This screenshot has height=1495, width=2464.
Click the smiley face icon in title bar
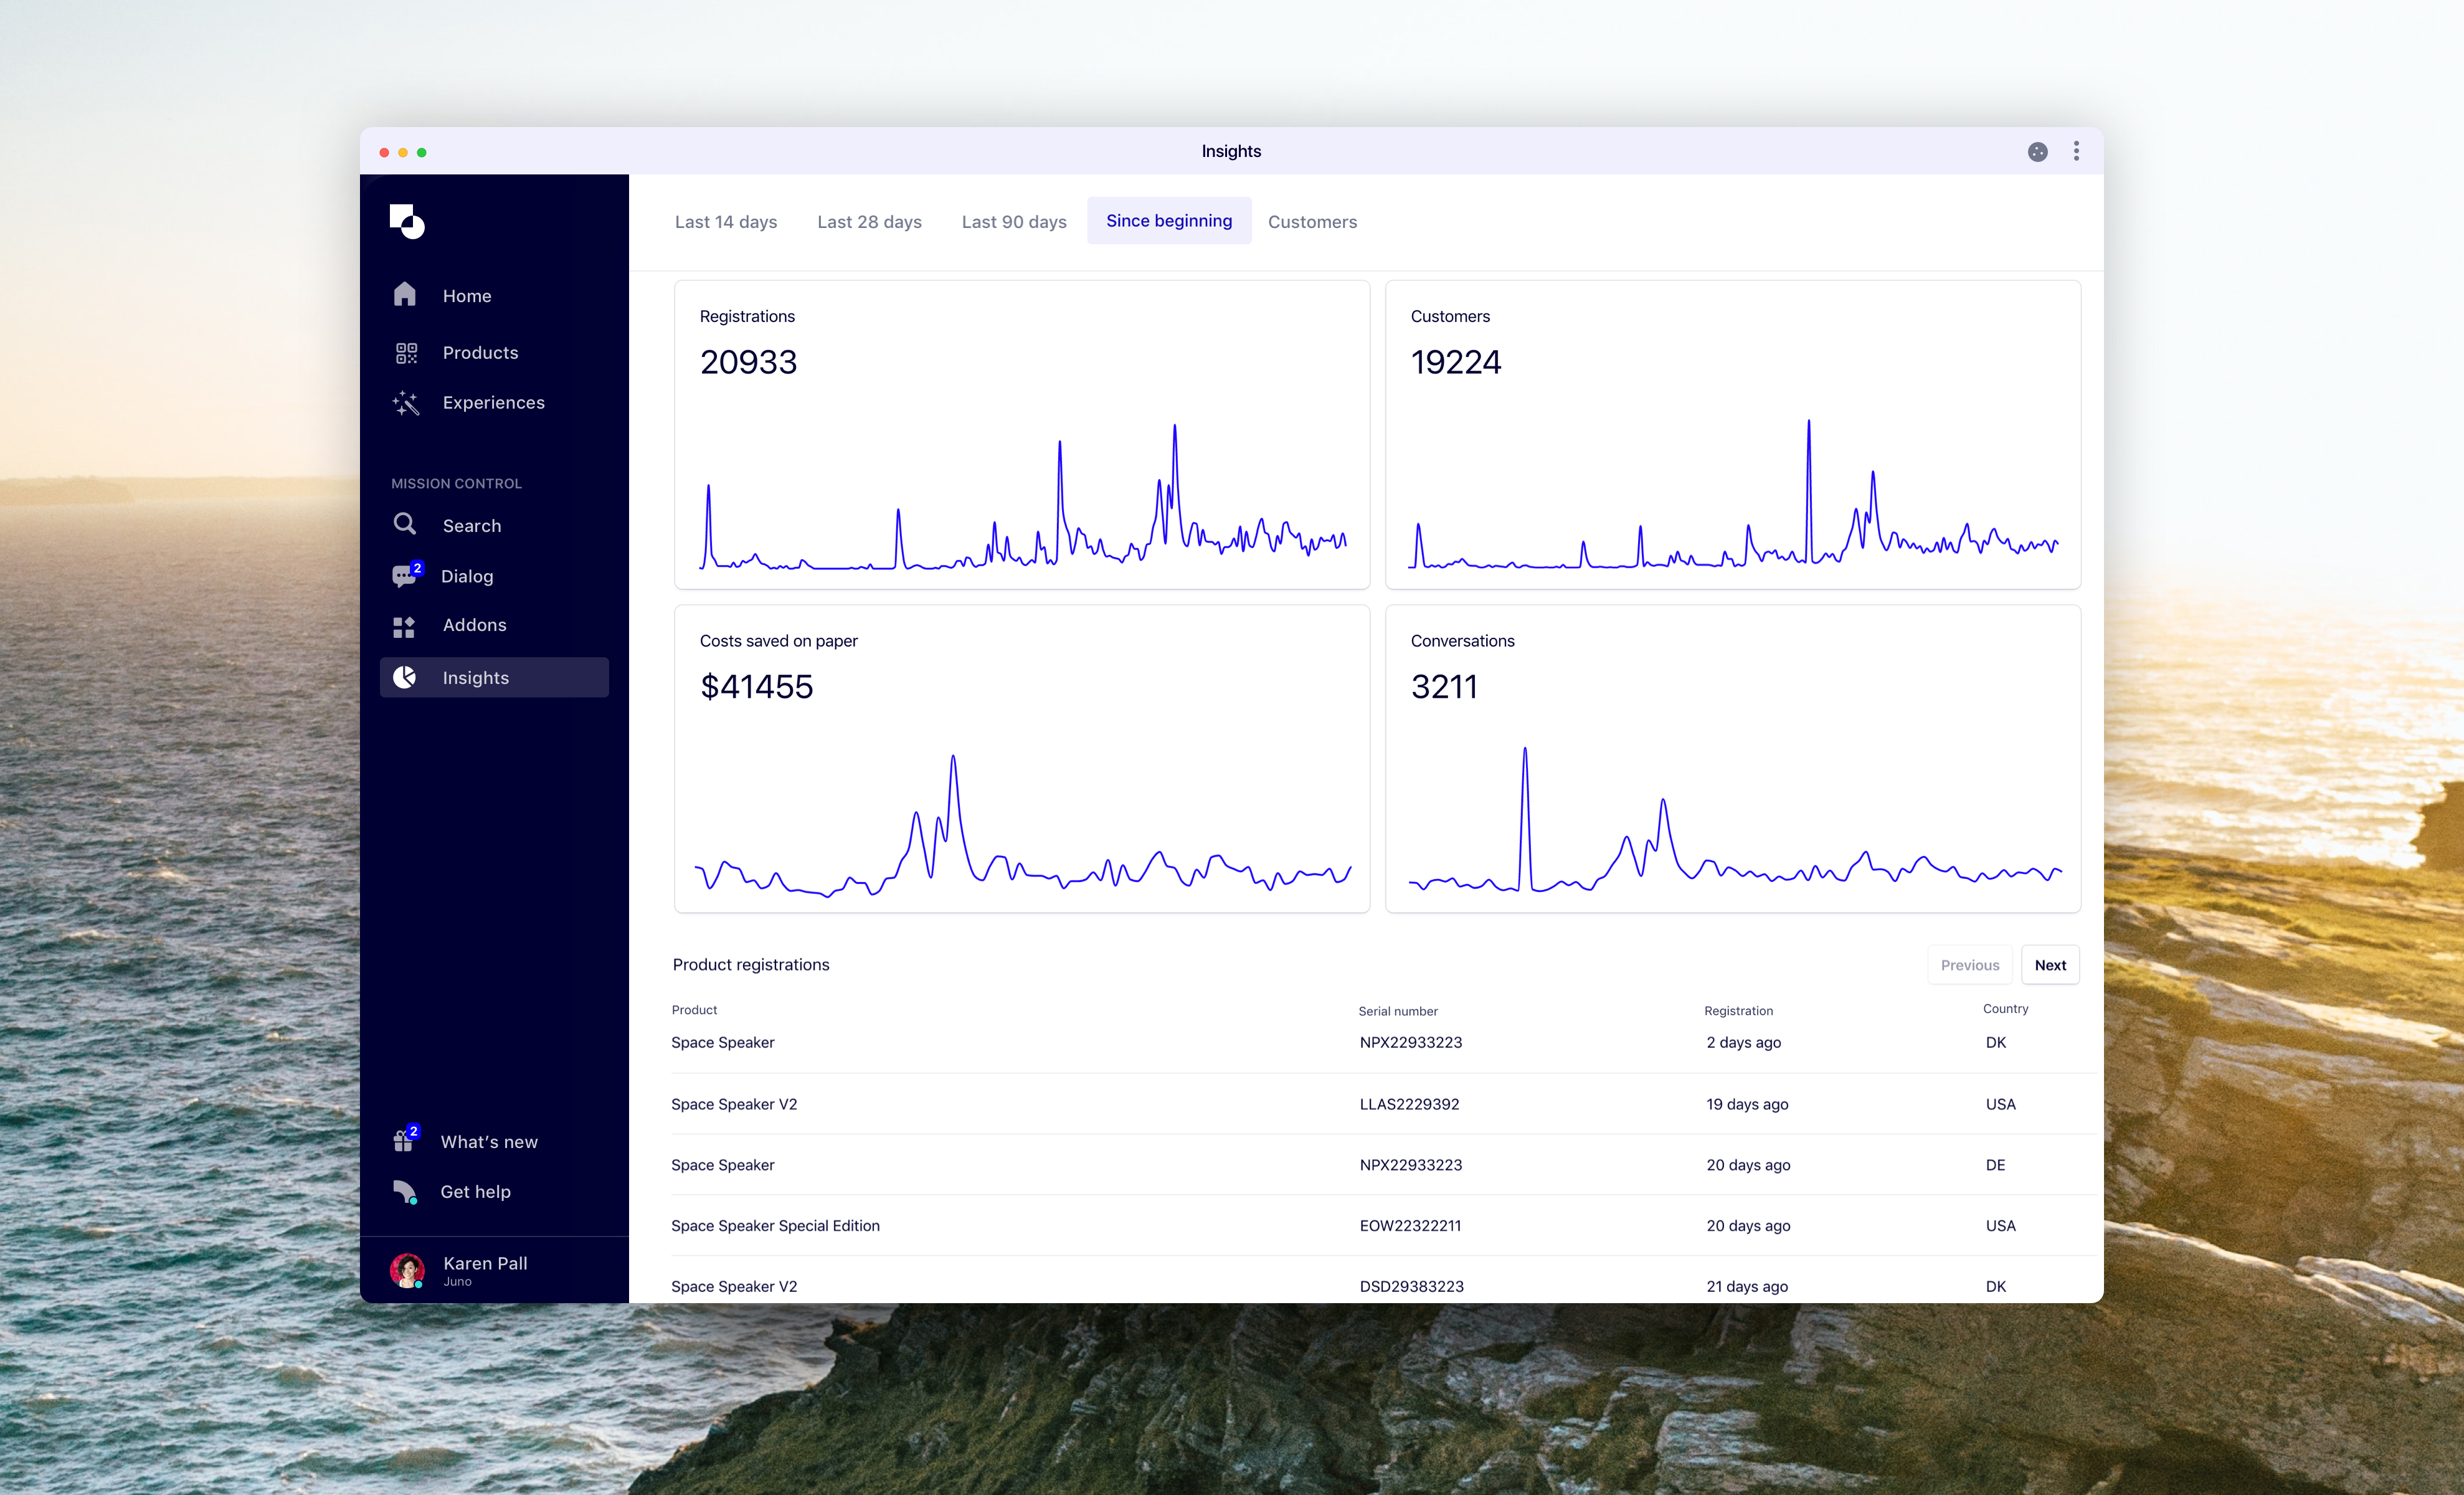tap(2037, 152)
